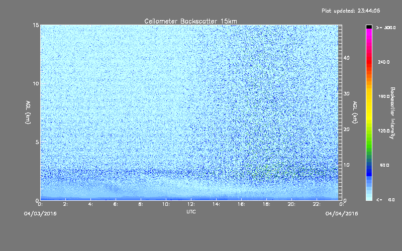Viewport: 402px width, 251px height.
Task: Click the AGL (km) left axis label
Action: (28, 112)
